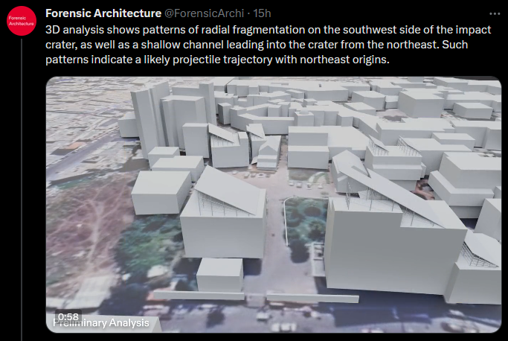Image resolution: width=508 pixels, height=341 pixels.
Task: Click the small block building at bottom of video
Action: (x=219, y=274)
